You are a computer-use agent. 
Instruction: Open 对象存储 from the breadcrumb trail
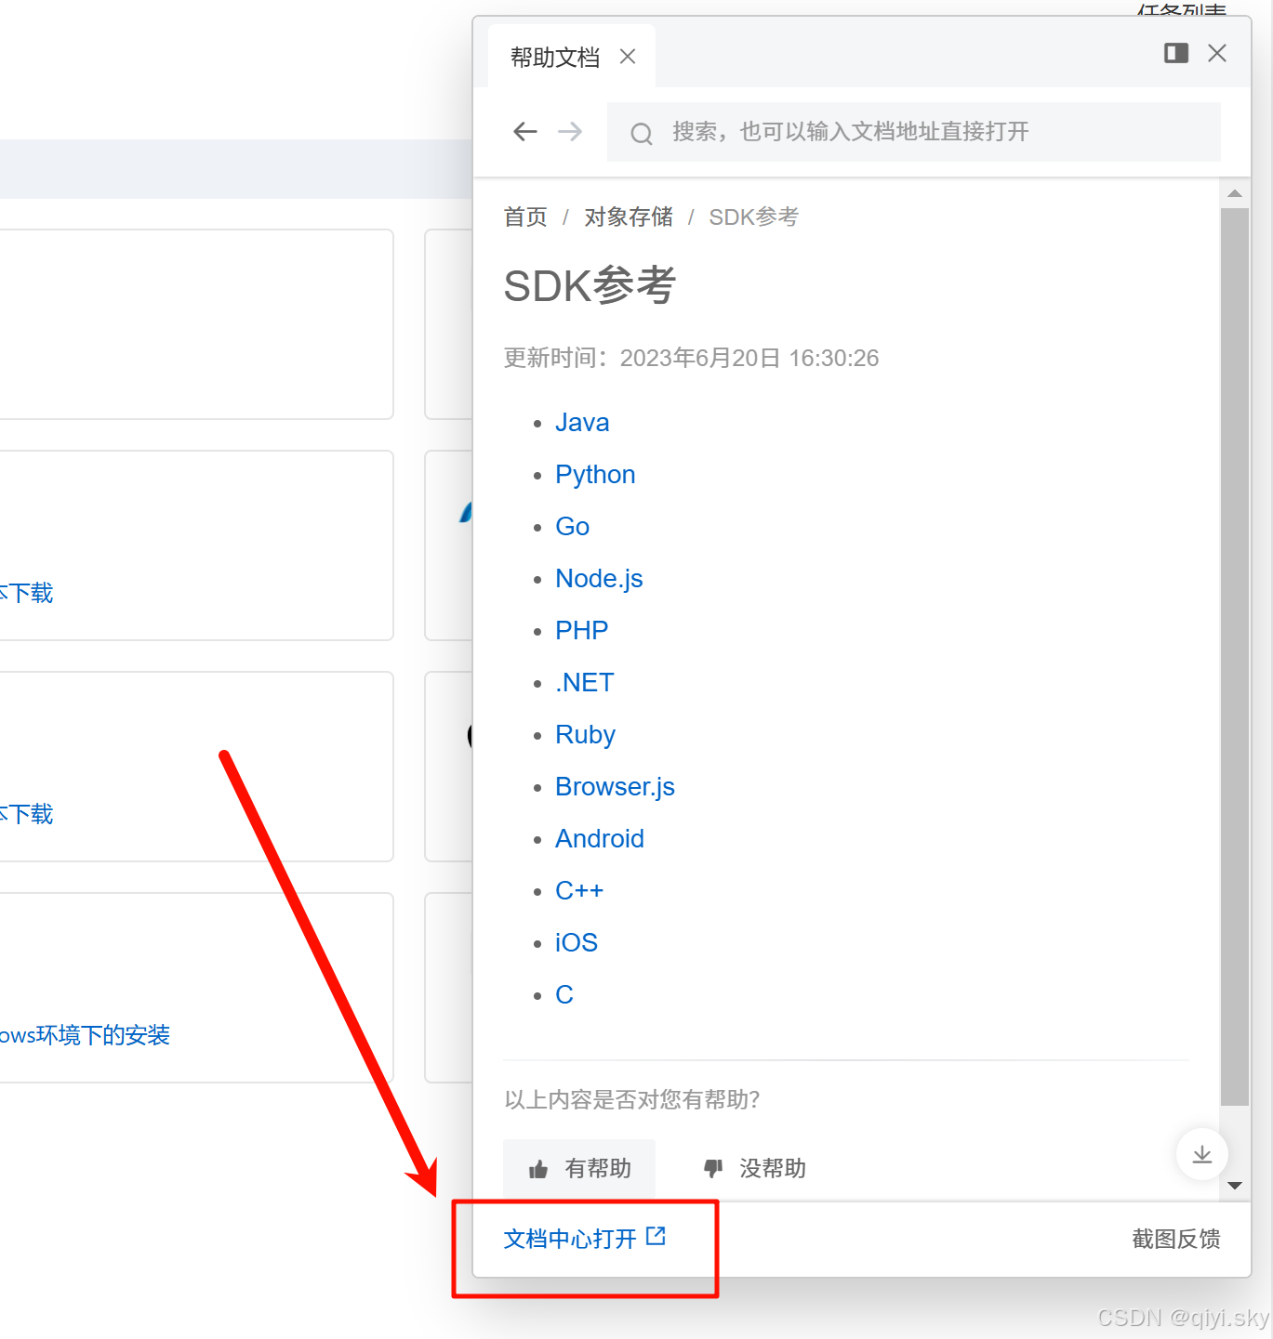click(x=629, y=217)
